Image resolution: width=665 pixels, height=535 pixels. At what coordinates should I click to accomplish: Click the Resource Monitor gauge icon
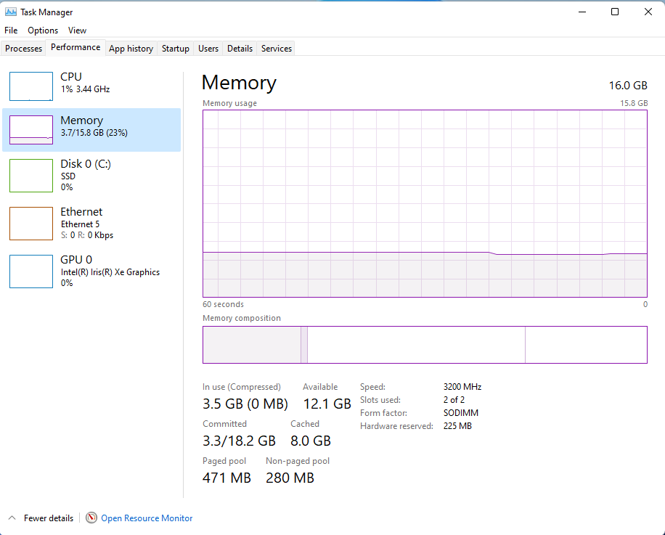coord(91,518)
